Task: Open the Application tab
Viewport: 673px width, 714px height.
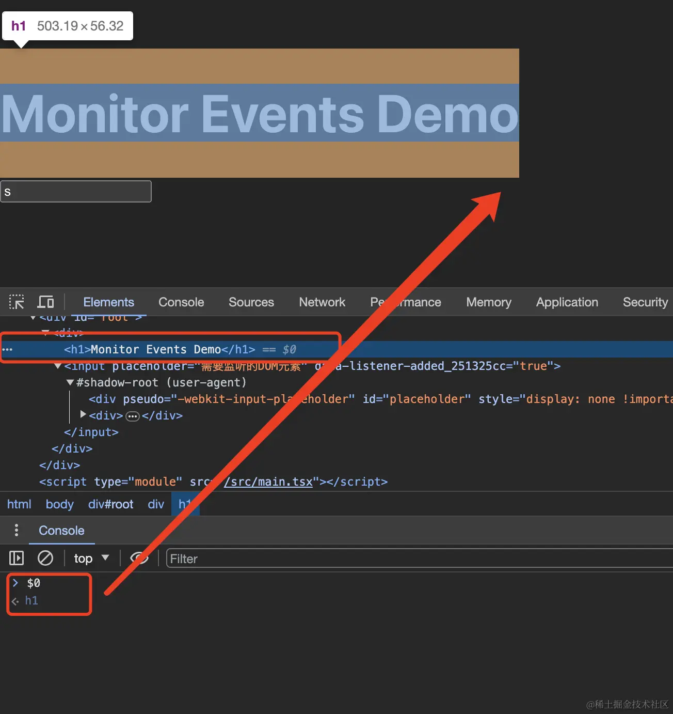Action: (x=567, y=302)
